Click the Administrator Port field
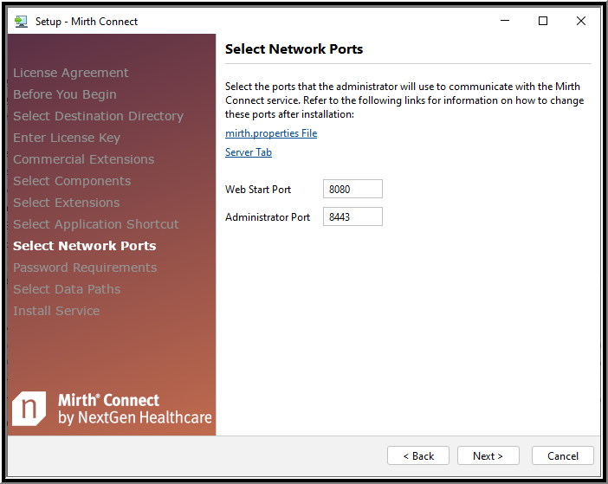Image resolution: width=608 pixels, height=484 pixels. [353, 216]
